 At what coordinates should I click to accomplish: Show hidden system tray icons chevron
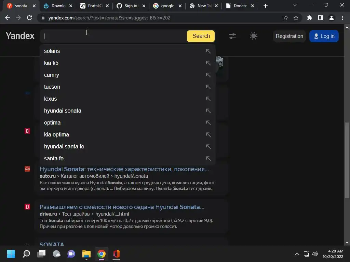[x=297, y=254]
